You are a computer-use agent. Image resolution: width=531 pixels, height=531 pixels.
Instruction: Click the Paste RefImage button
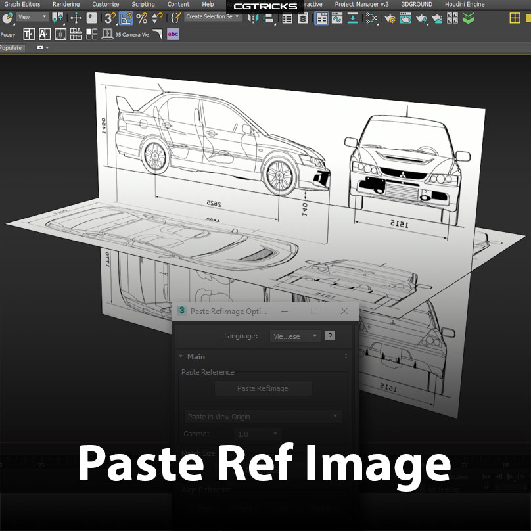point(263,388)
